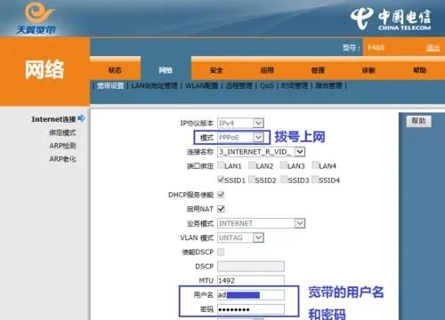Toggle the SSID1 binding checkbox

(x=221, y=179)
